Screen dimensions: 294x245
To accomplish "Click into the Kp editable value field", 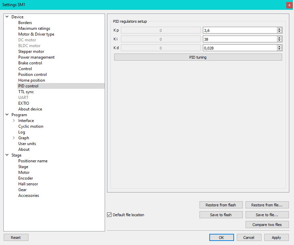I will pyautogui.click(x=239, y=30).
